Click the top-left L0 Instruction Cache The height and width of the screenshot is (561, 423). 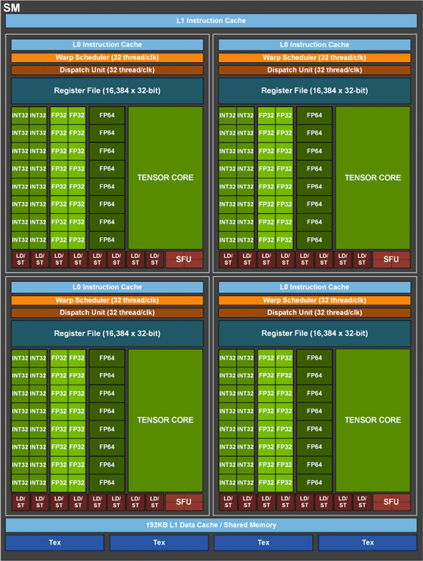tap(107, 45)
